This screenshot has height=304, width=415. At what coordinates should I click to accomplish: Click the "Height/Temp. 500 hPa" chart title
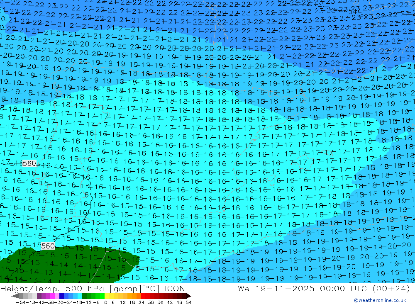tap(52, 289)
